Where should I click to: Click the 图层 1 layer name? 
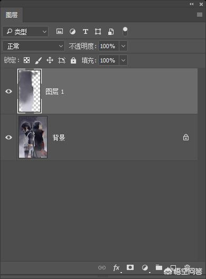coord(54,92)
